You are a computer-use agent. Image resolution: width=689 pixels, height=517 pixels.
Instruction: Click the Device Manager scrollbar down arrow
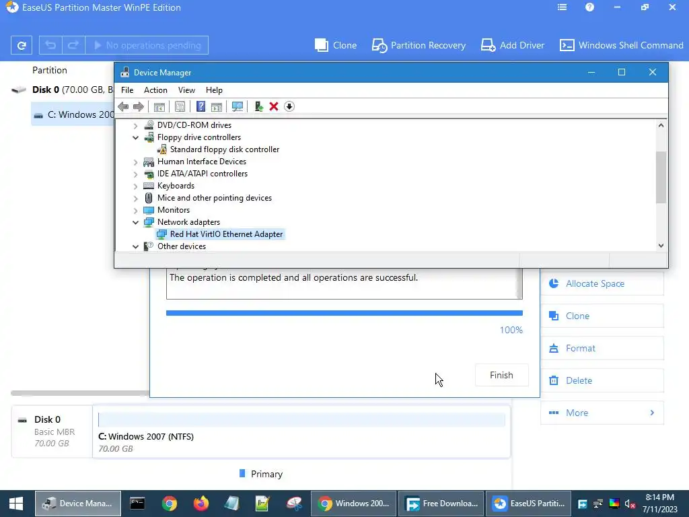(x=661, y=246)
